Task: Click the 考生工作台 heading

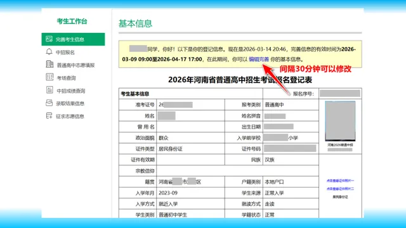Action: 72,22
